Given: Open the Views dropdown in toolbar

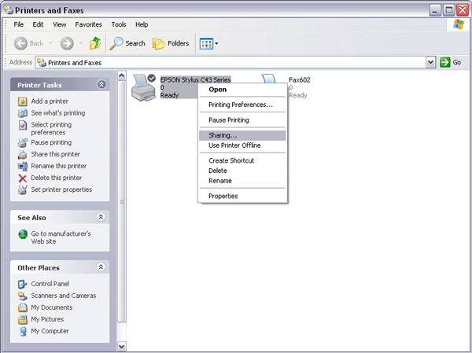Looking at the screenshot, I should tap(208, 43).
